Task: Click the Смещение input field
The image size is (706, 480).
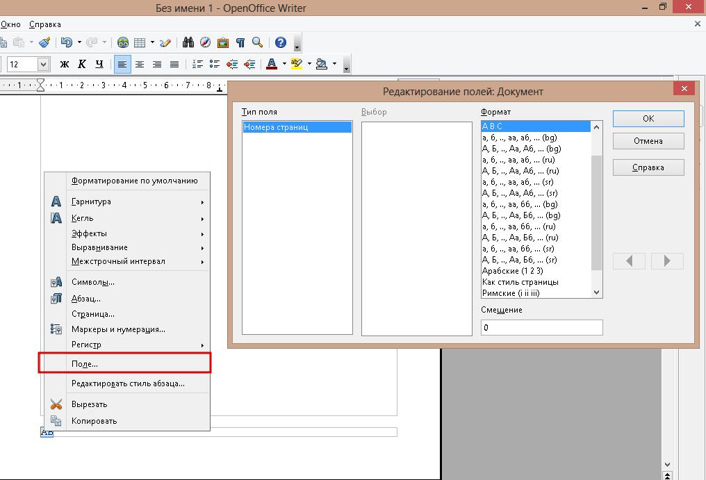Action: (541, 327)
